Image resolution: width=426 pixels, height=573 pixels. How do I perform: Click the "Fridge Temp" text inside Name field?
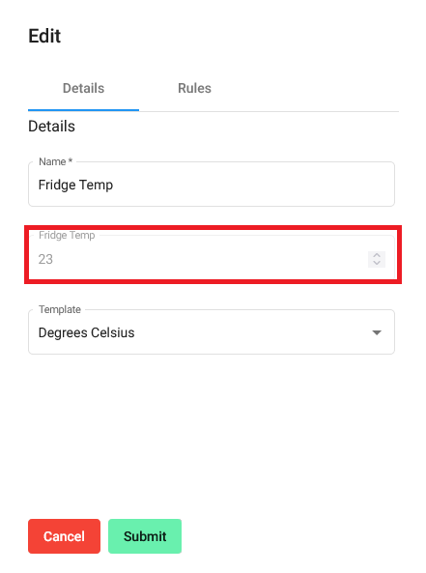(75, 185)
